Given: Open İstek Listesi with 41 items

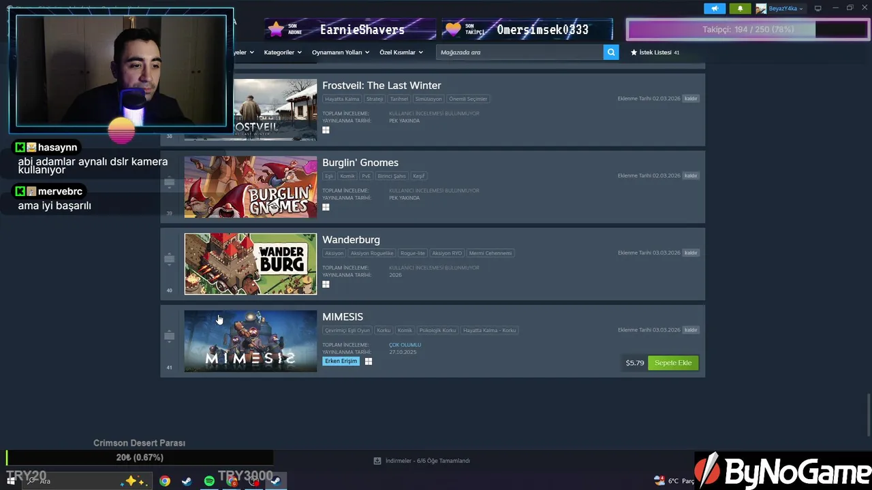Looking at the screenshot, I should click(x=655, y=52).
